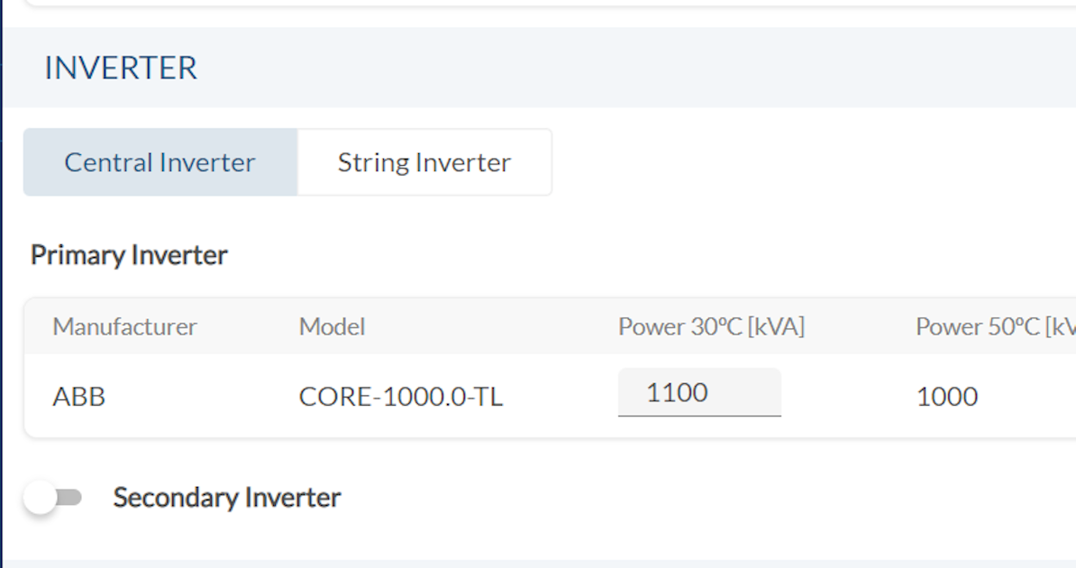Click the Manufacturer column header
1076x568 pixels.
[x=124, y=326]
